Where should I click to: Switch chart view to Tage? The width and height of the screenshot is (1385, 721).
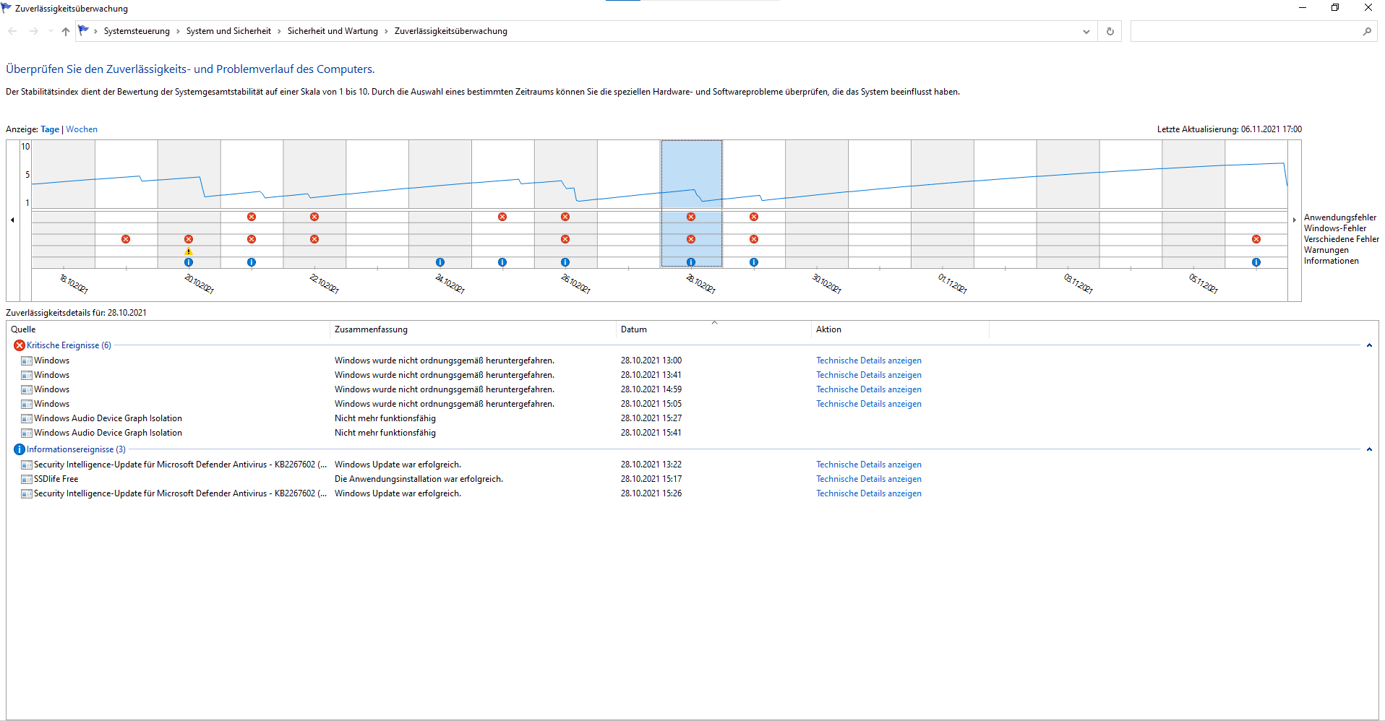click(x=50, y=129)
